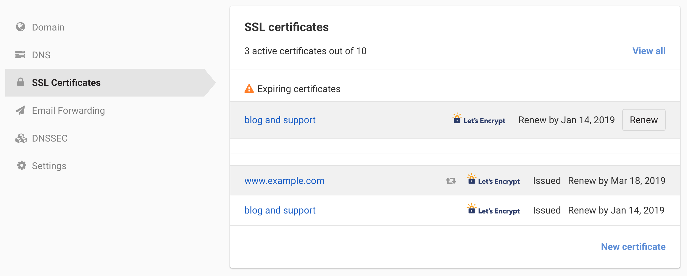Screen dimensions: 687x276
Task: Select the Domain menu entry
Action: click(x=48, y=27)
